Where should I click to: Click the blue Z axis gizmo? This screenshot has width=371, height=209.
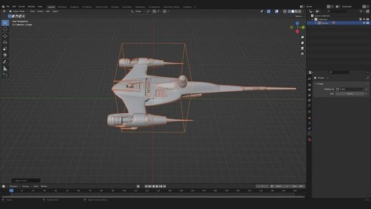[x=297, y=23]
